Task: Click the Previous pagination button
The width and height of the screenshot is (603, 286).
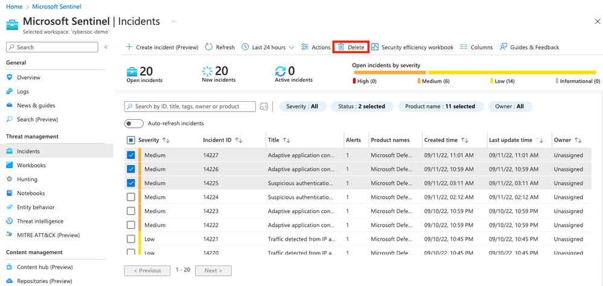Action: 147,270
